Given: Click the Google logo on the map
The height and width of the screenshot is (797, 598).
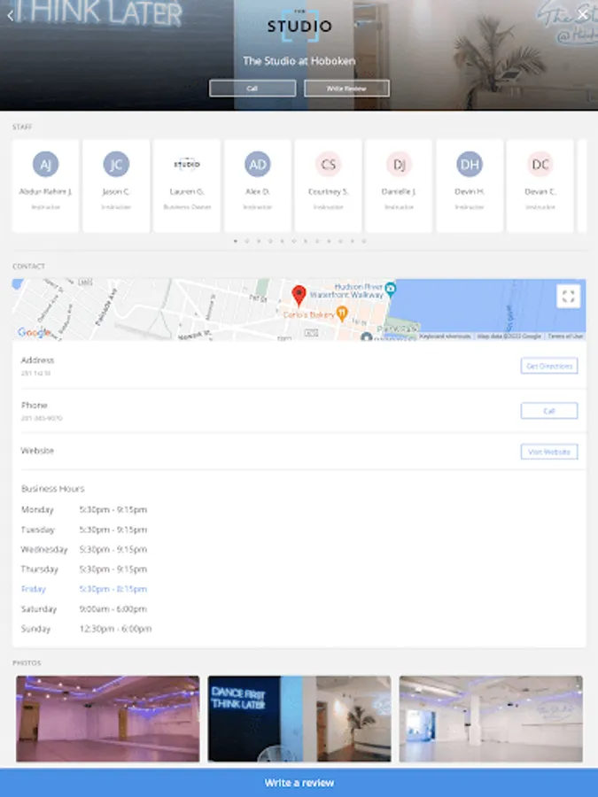Looking at the screenshot, I should pyautogui.click(x=34, y=332).
